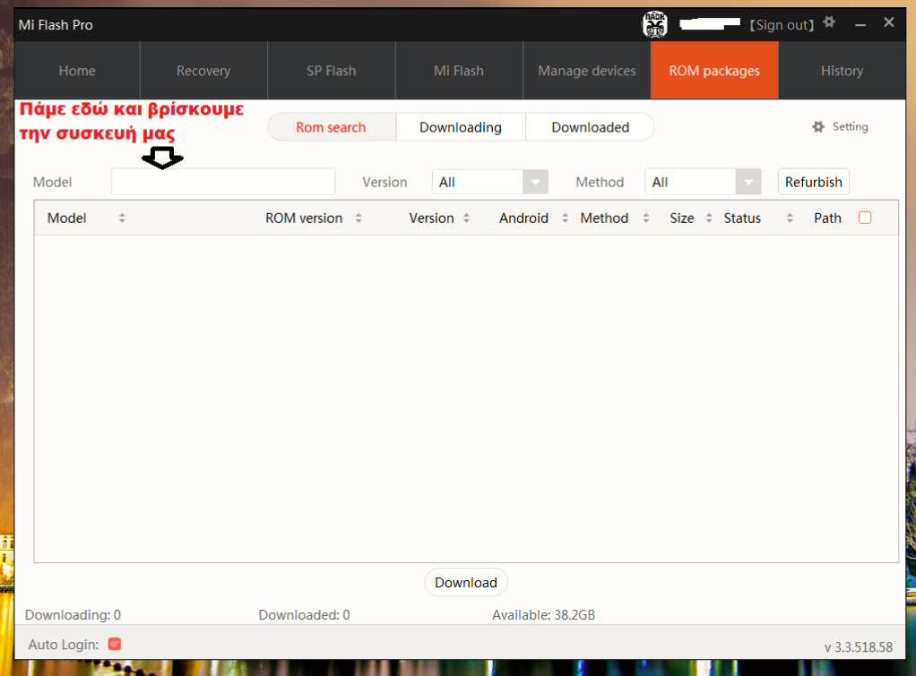Screen dimensions: 916x676
Task: Sort the table by Model column arrows
Action: (122, 218)
